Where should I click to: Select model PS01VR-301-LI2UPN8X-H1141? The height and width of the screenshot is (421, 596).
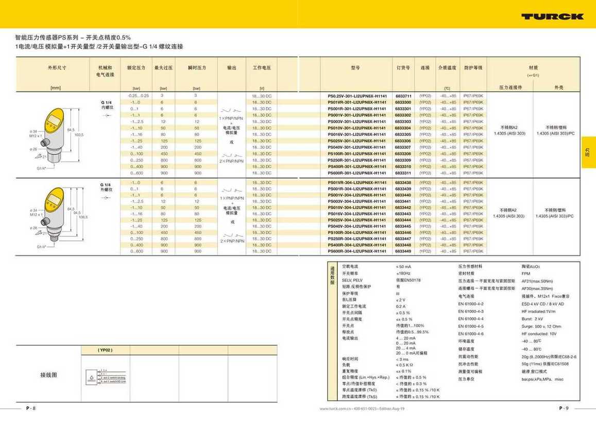tap(357, 102)
